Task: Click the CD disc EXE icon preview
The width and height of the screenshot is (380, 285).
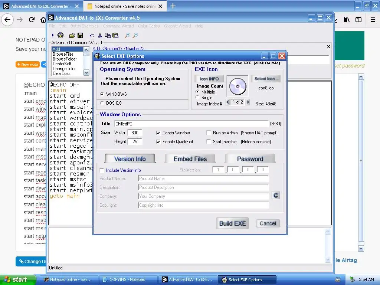Action: 237,86
